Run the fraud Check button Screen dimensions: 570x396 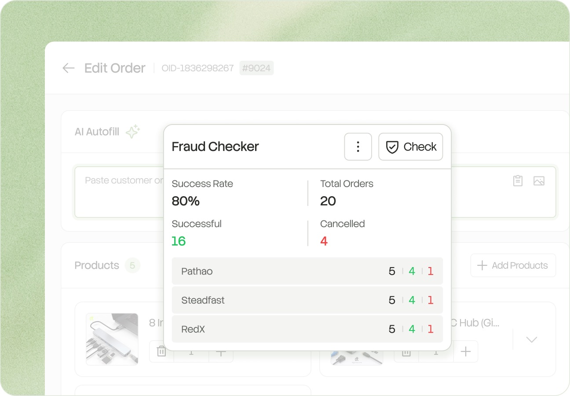point(411,147)
